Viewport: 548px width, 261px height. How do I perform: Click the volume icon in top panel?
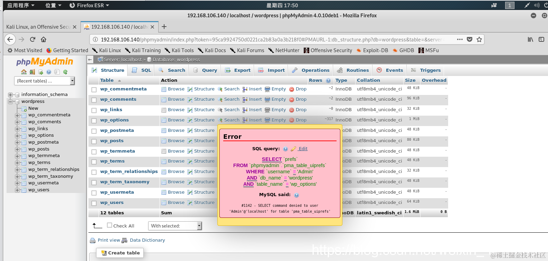(537, 5)
